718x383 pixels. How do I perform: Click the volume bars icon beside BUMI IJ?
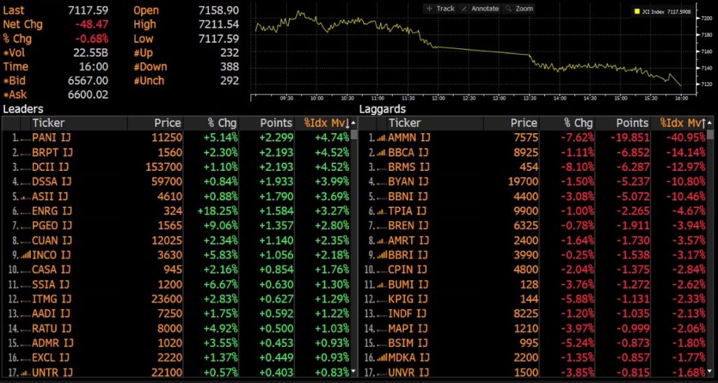click(381, 284)
